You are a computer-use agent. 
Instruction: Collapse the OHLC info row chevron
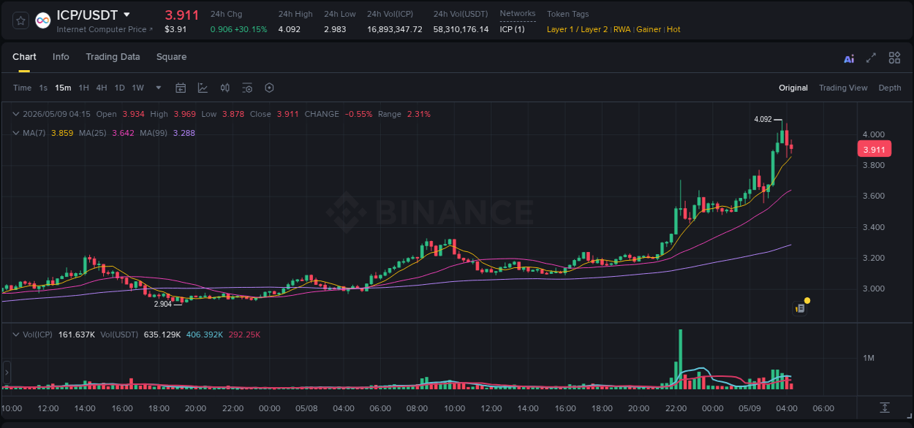click(16, 114)
